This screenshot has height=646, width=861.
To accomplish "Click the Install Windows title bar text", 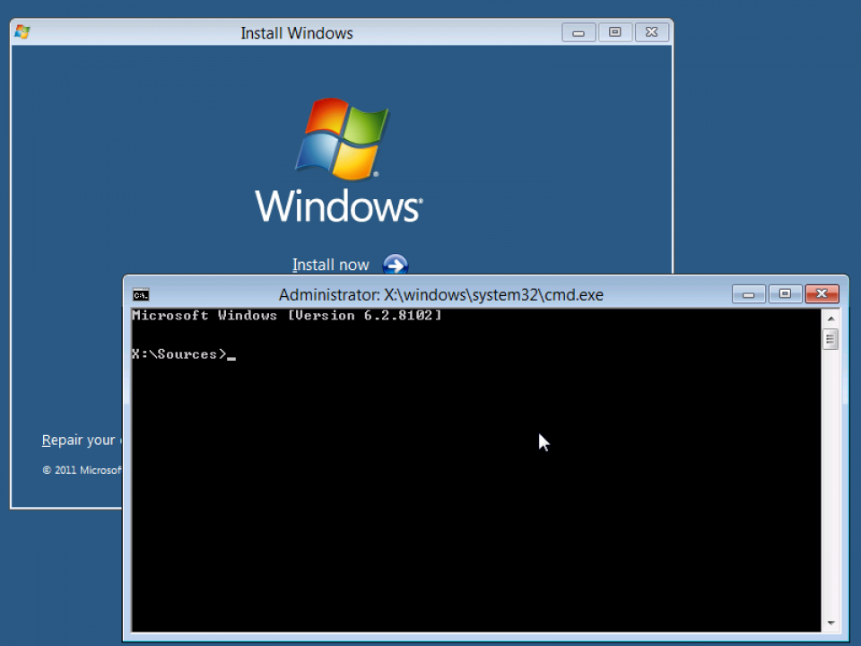I will pyautogui.click(x=297, y=33).
